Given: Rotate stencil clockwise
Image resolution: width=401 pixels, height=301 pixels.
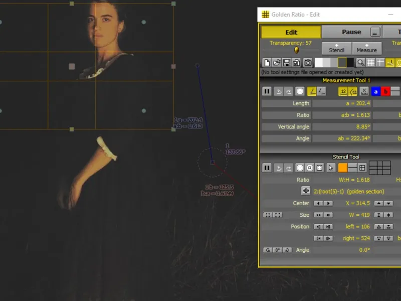Looking at the screenshot, I should coord(287,250).
